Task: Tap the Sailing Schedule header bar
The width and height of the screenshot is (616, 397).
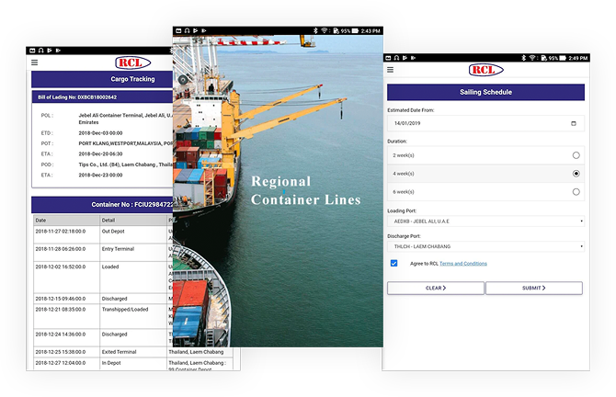Action: [x=485, y=92]
